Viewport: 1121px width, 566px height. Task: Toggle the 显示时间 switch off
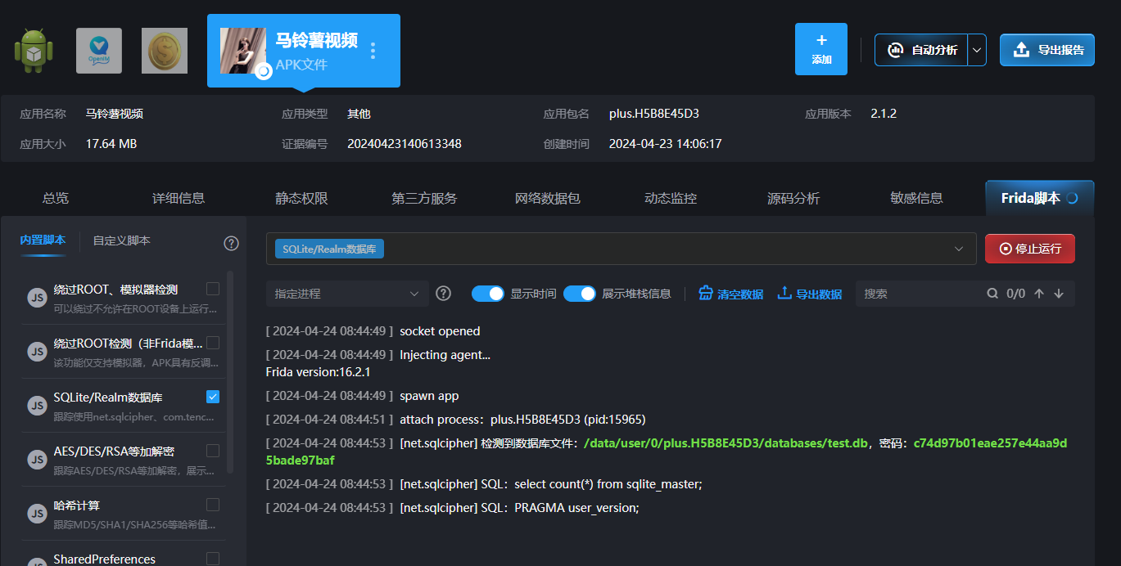[x=488, y=294]
